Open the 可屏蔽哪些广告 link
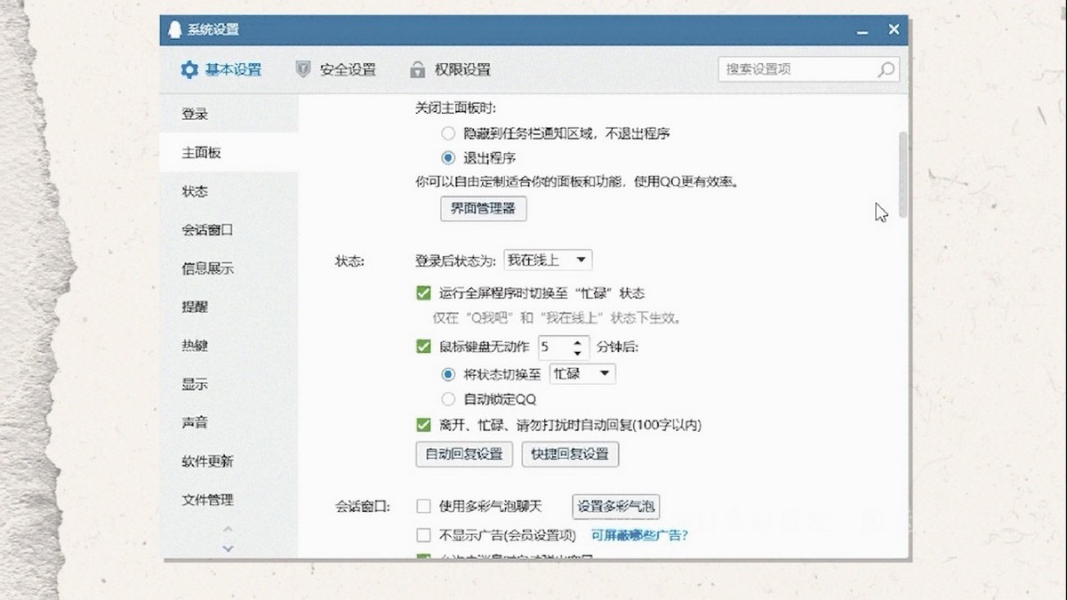This screenshot has width=1067, height=600. tap(639, 535)
